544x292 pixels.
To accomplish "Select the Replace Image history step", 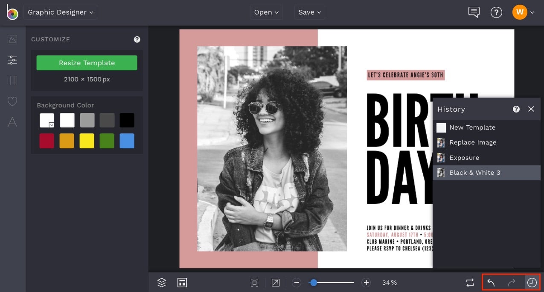I will pyautogui.click(x=473, y=142).
